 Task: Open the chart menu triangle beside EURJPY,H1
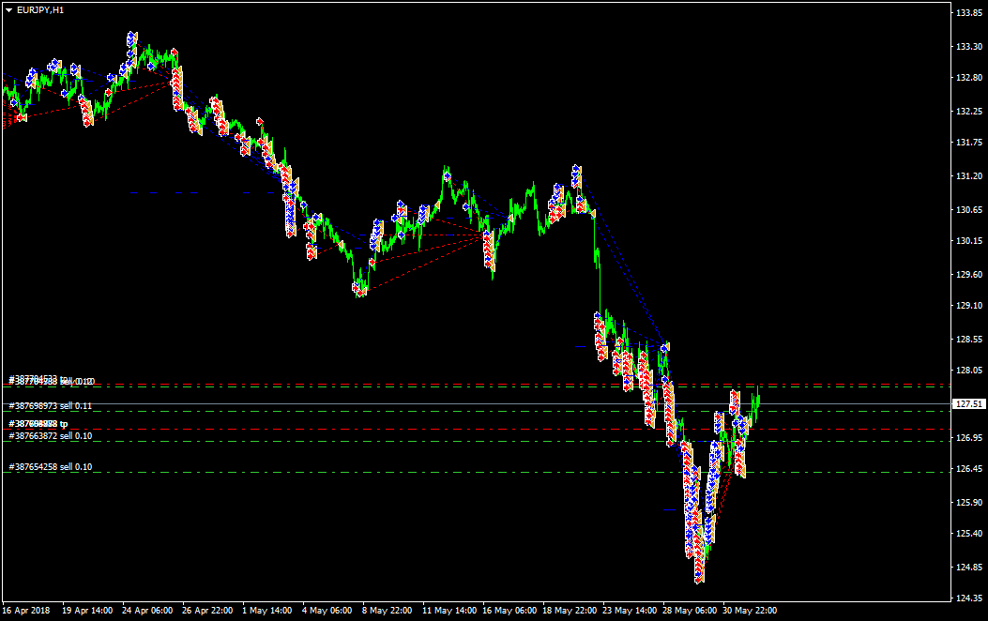[x=8, y=10]
